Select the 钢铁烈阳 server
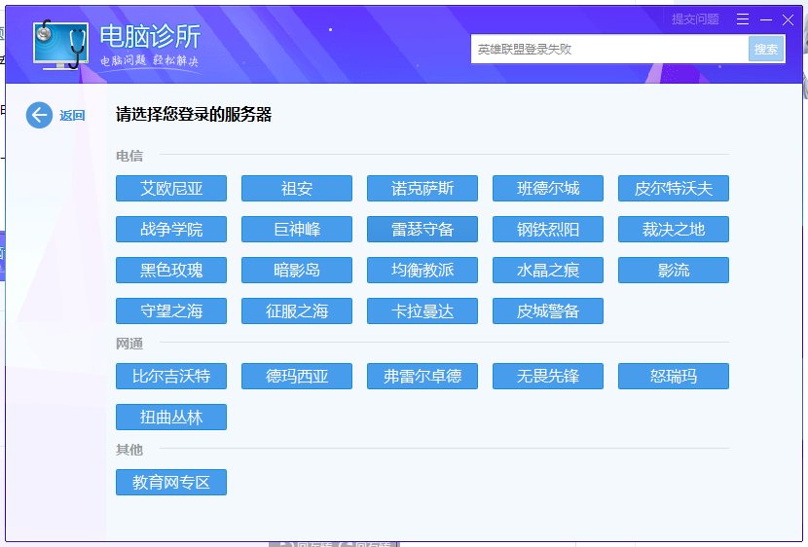This screenshot has height=547, width=808. click(548, 229)
